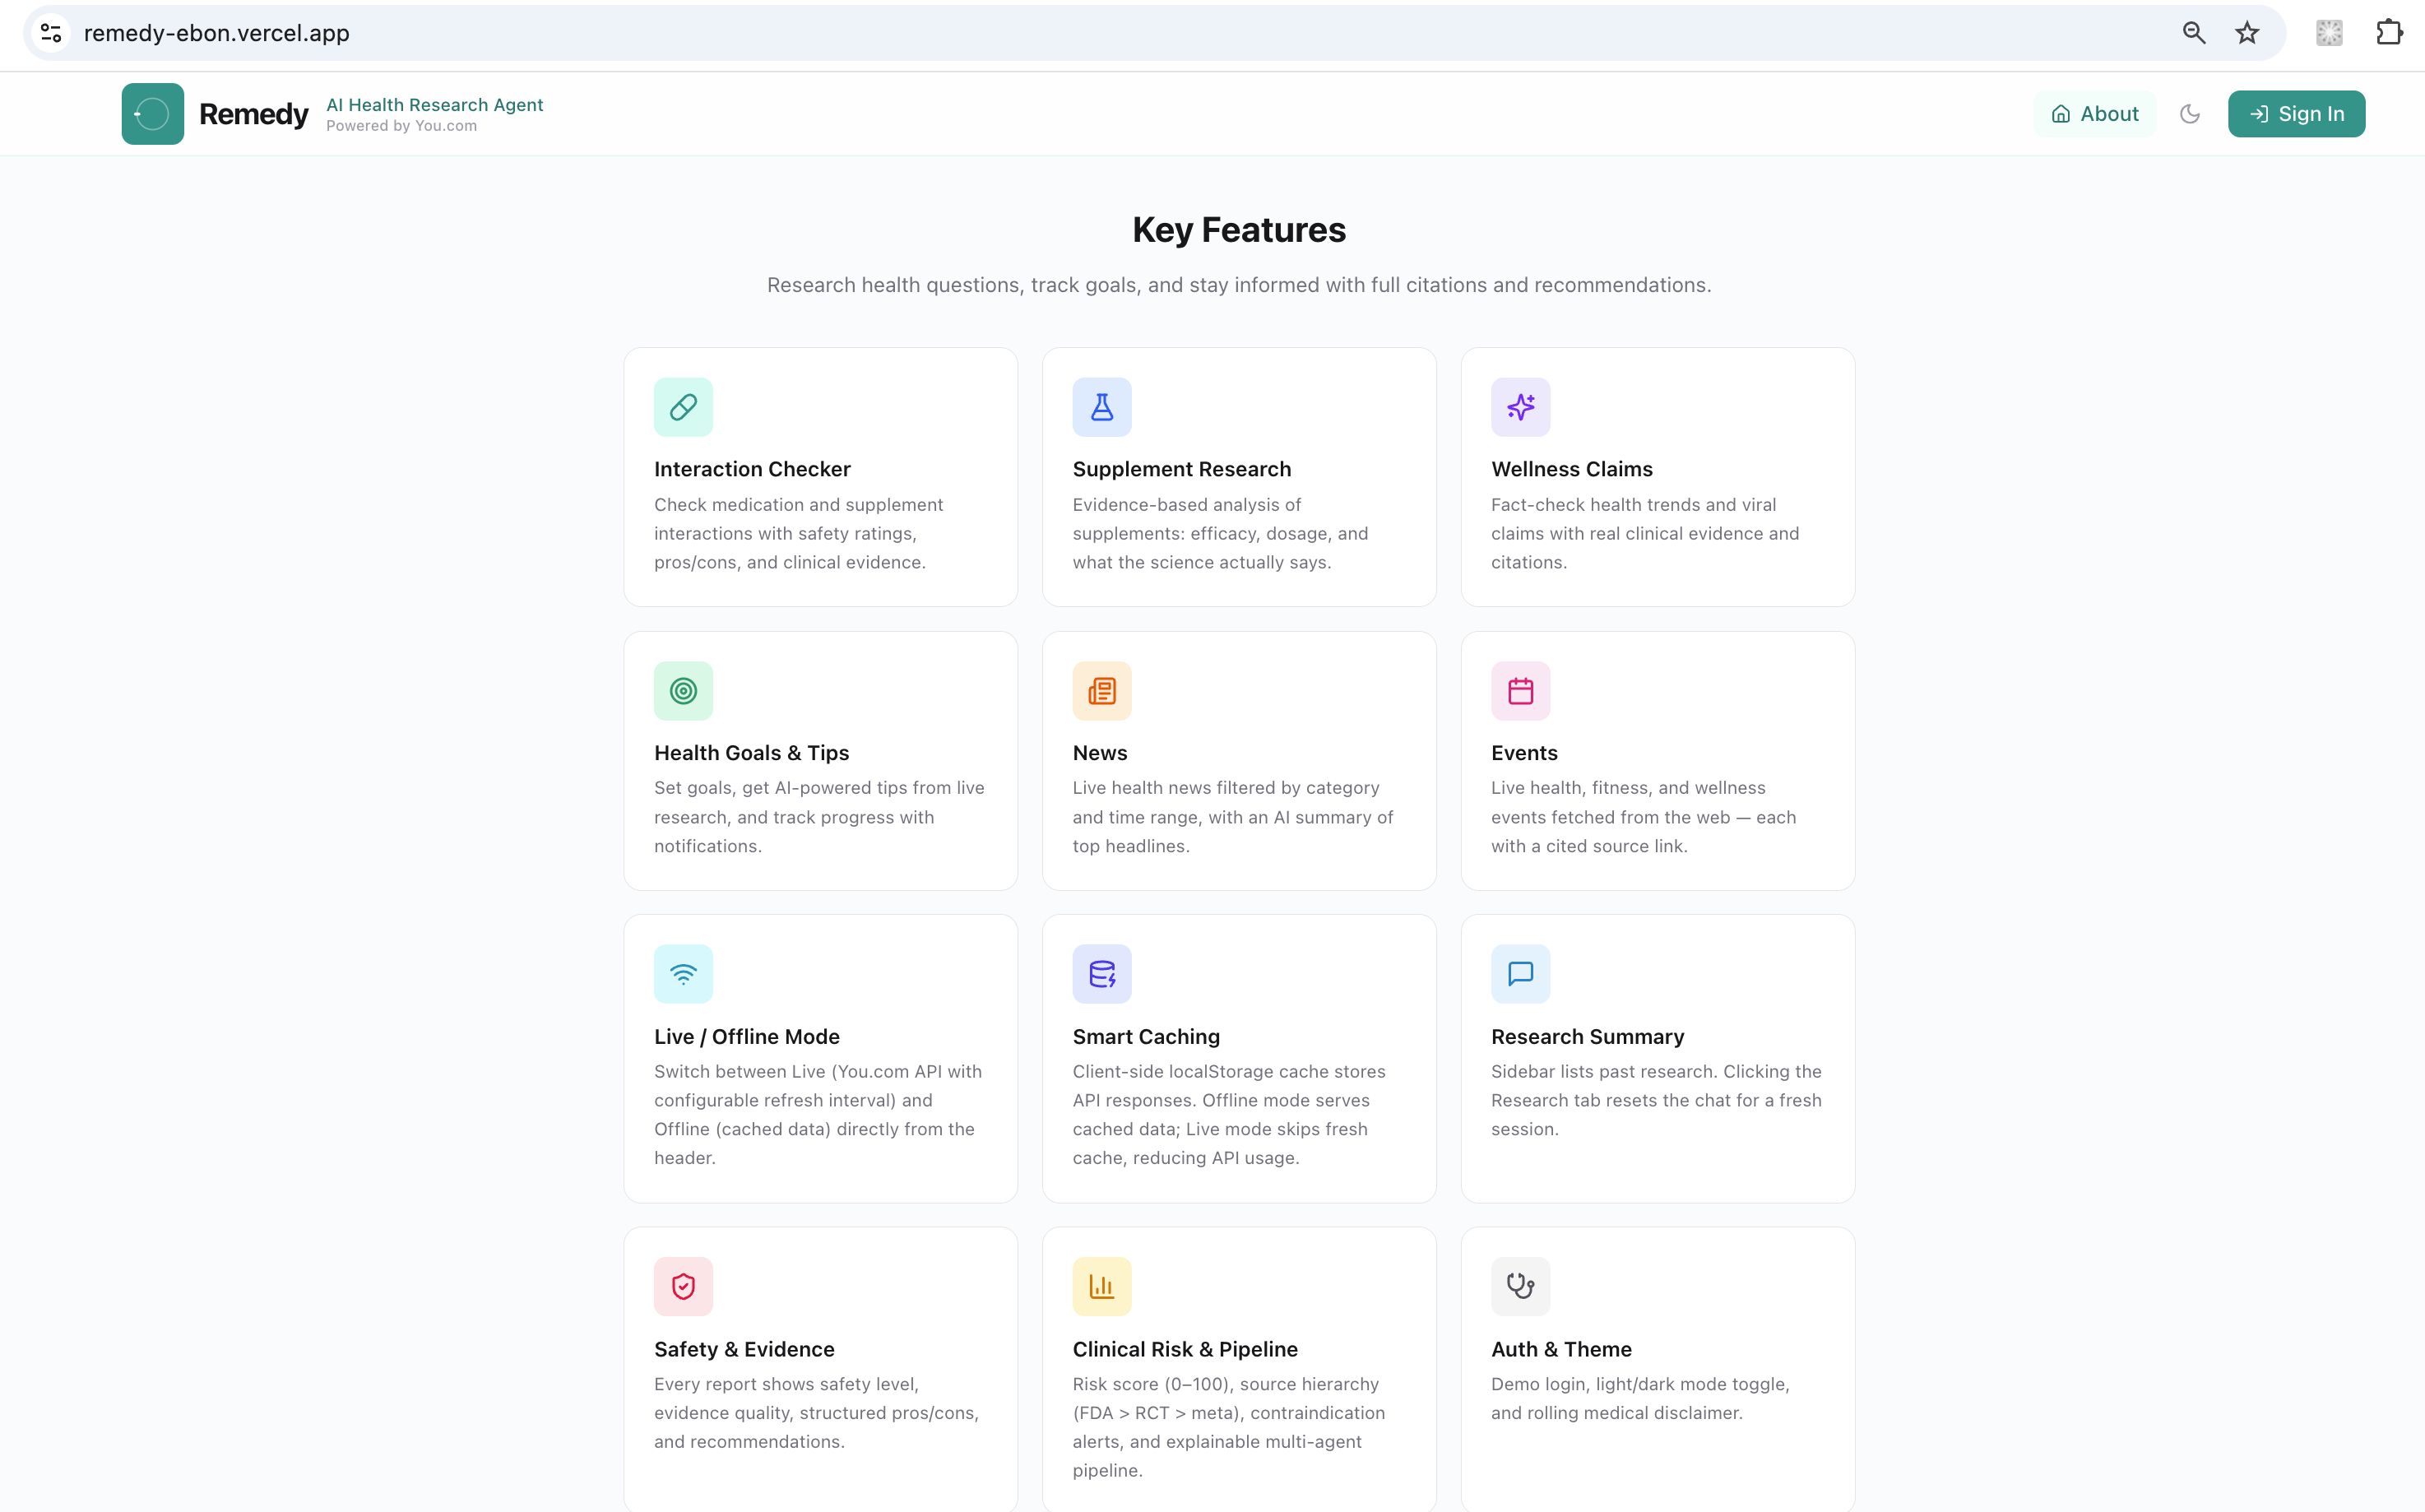Bookmark this page with star icon
Screen dimensions: 2425x1512
coord(2247,33)
